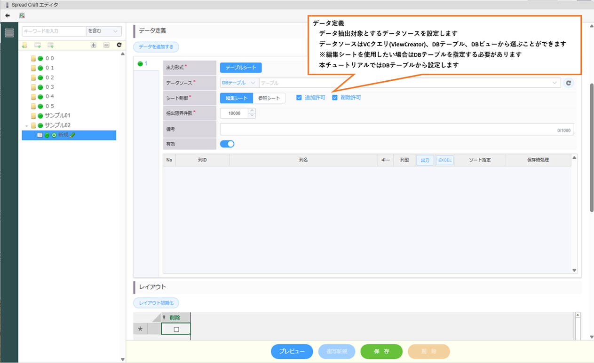Uncheck the 追加許可 checkbox
594x363 pixels.
coord(299,98)
